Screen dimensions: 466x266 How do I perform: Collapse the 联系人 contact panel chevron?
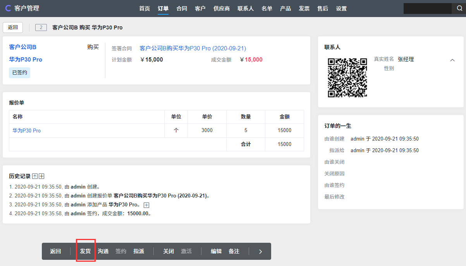coord(452,60)
